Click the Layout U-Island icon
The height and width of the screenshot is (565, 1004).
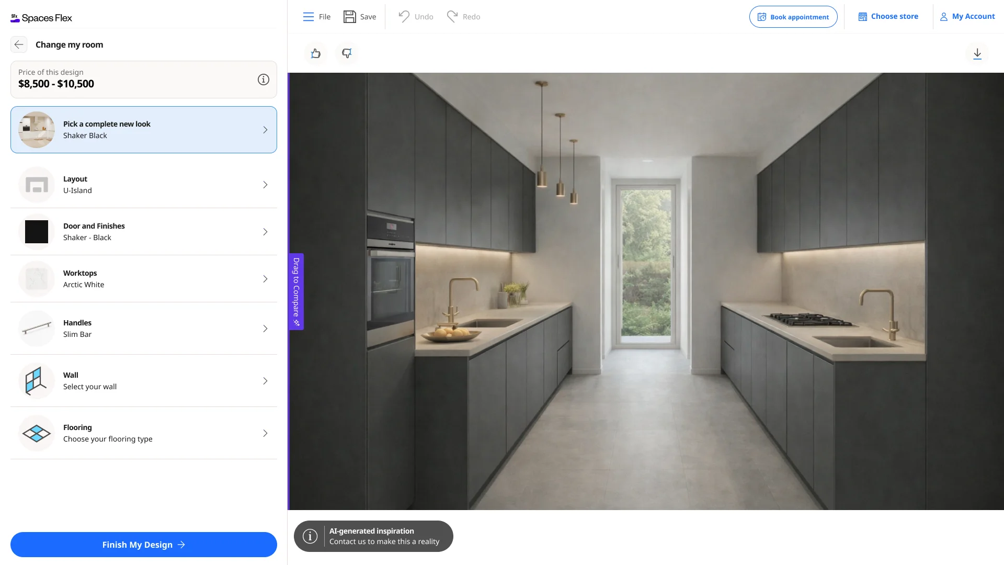pos(37,185)
